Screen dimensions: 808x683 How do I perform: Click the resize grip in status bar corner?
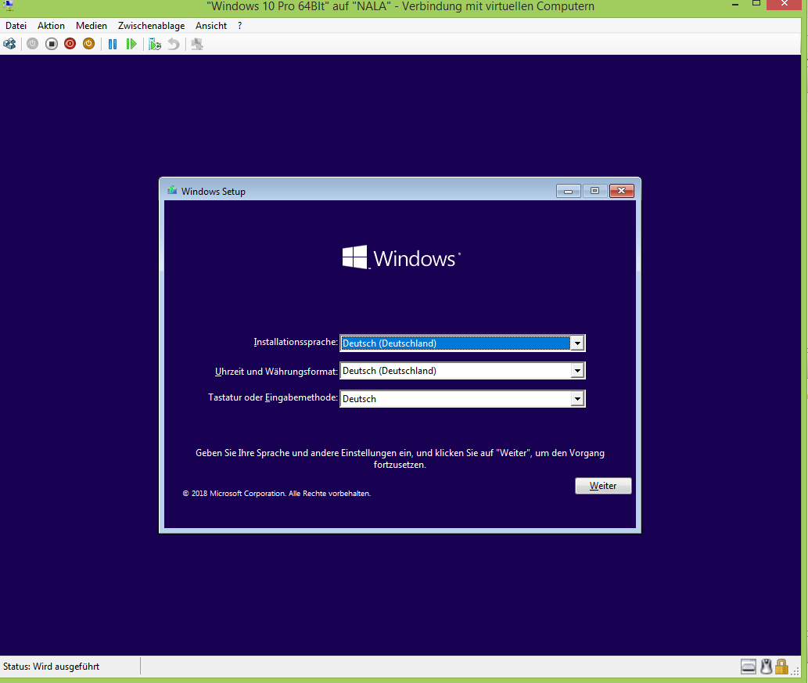(796, 671)
